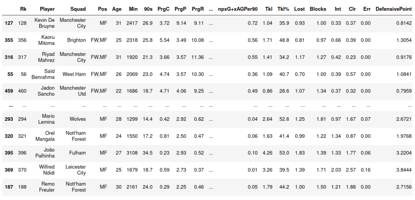This screenshot has height=200, width=415.
Task: Click the npxG+xAGPer90 column header
Action: [237, 8]
